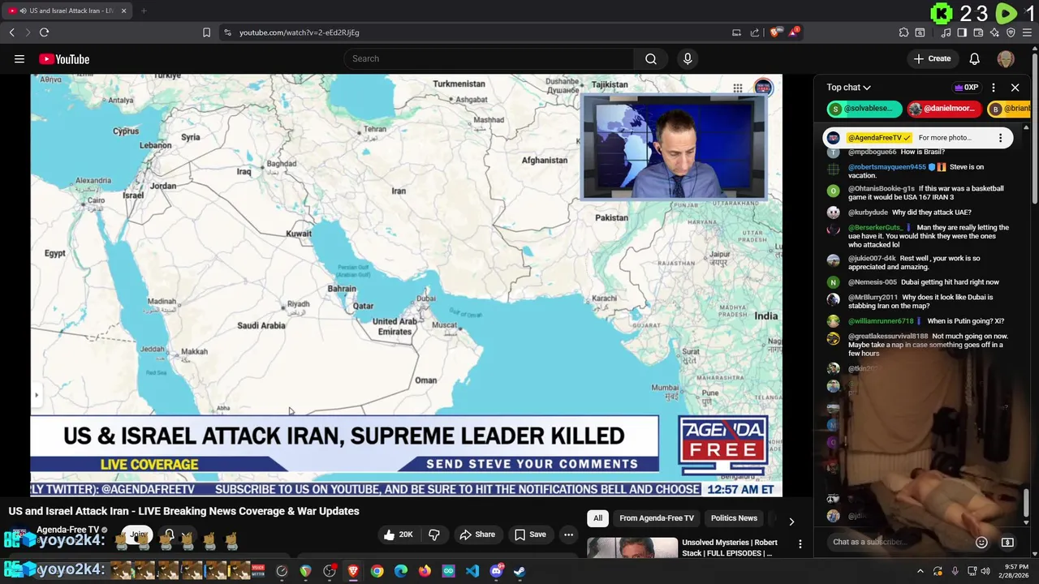The width and height of the screenshot is (1039, 584).
Task: Share the video
Action: click(x=477, y=535)
